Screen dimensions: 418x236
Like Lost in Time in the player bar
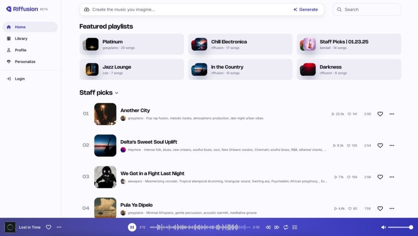tap(49, 227)
